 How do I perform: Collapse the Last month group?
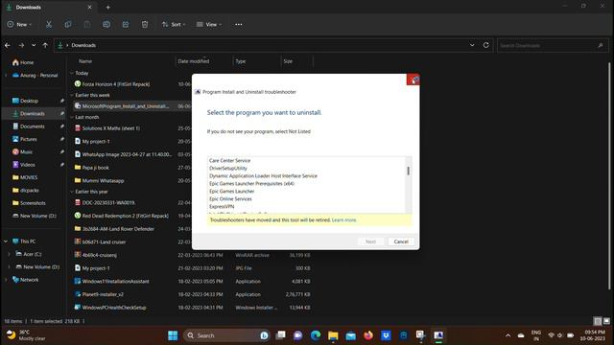click(72, 117)
